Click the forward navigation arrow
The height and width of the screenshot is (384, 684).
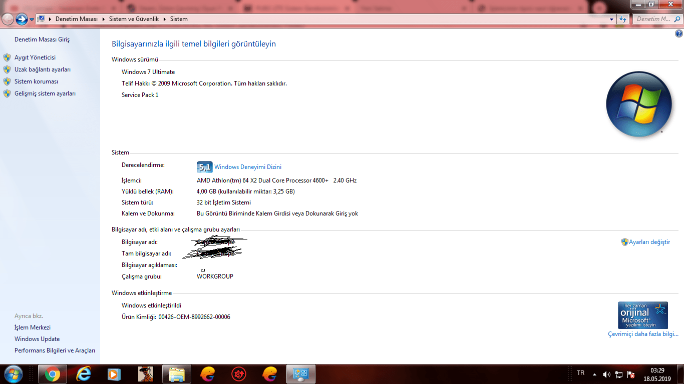(x=22, y=19)
